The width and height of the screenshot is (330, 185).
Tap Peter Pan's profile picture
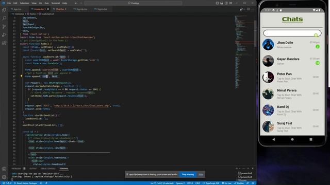point(268,77)
